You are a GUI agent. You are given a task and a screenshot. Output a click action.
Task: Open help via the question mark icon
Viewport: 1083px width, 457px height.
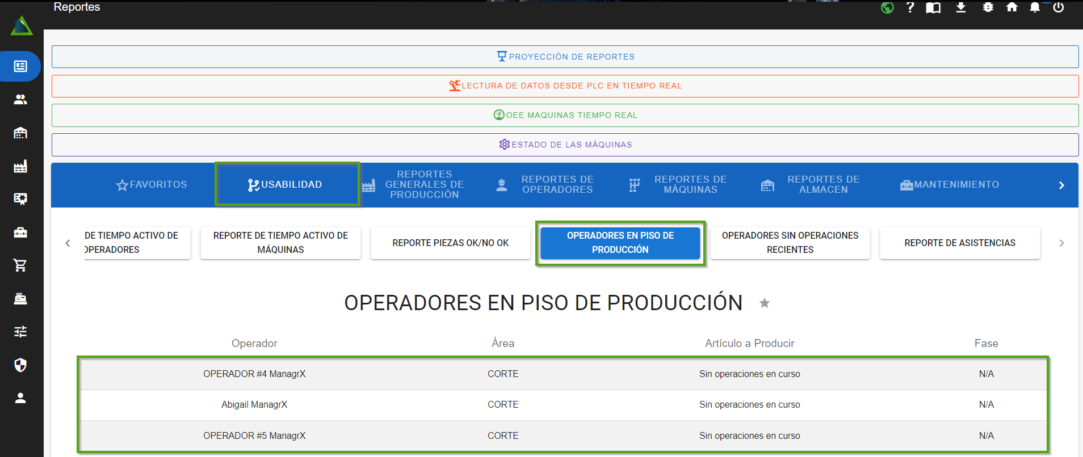pyautogui.click(x=910, y=7)
